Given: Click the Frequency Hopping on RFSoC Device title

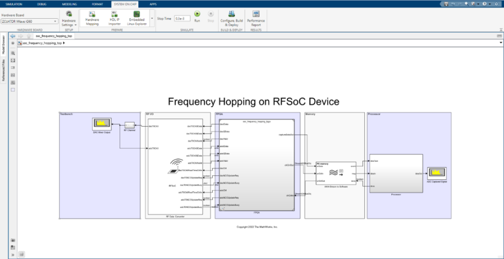Looking at the screenshot, I should [x=253, y=102].
